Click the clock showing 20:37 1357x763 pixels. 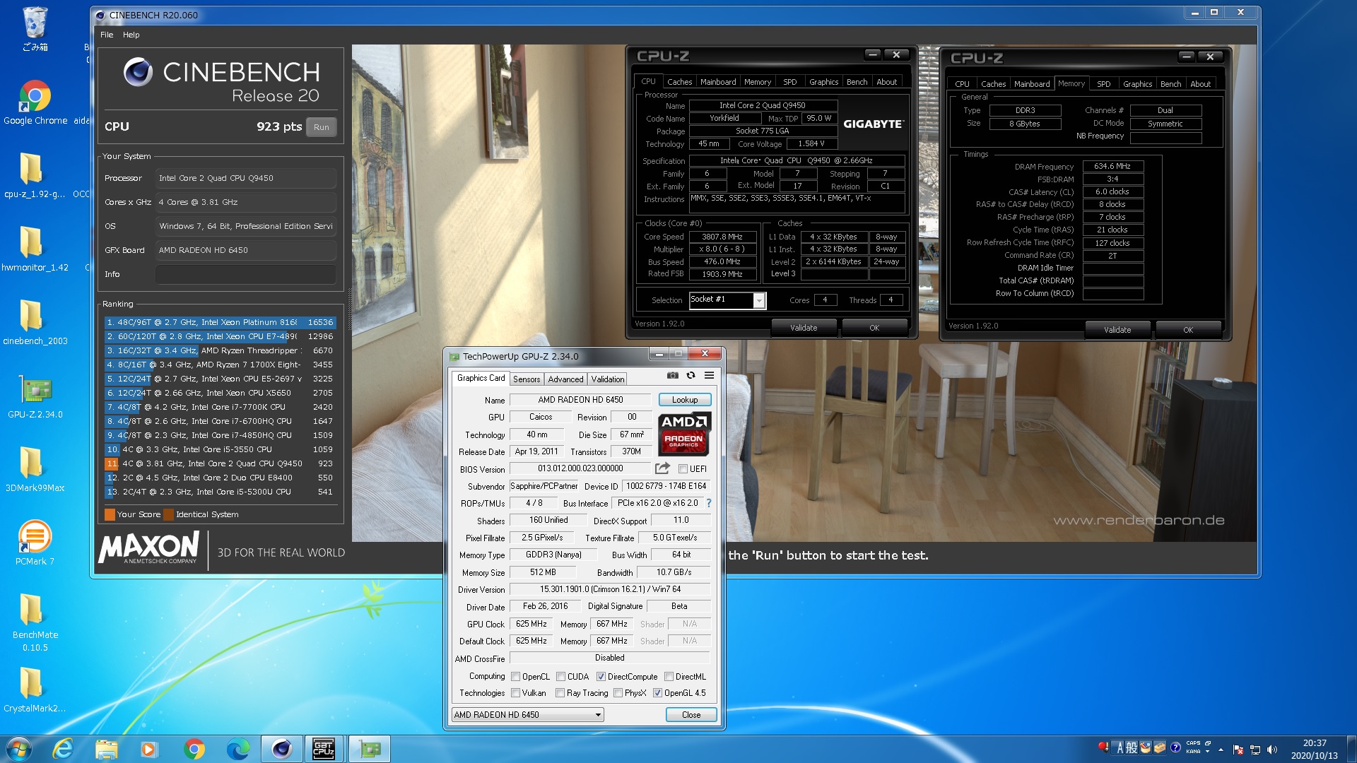coord(1314,743)
